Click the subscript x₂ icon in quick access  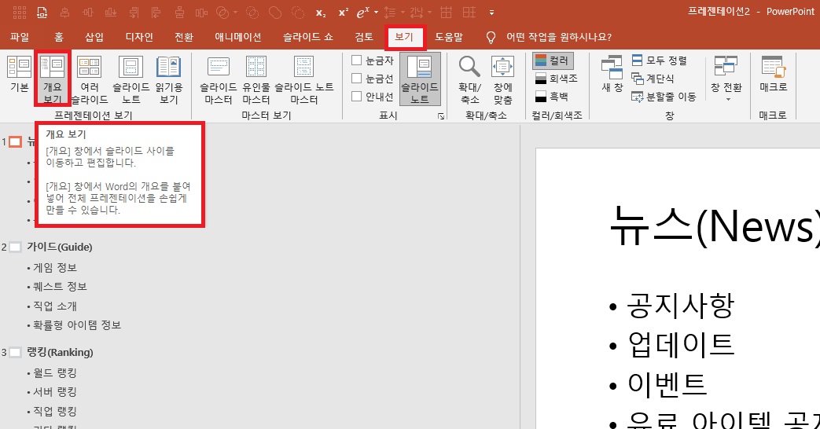(x=321, y=13)
